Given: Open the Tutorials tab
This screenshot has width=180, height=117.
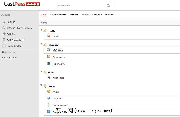Looking at the screenshot, I should (x=109, y=14).
